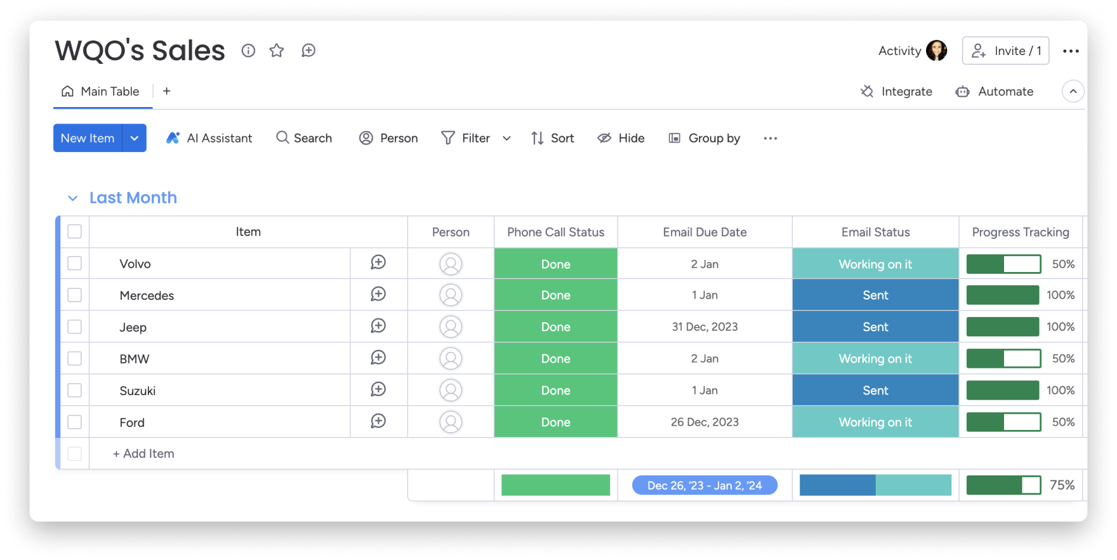
Task: Change Volvo phone call status
Action: [556, 264]
